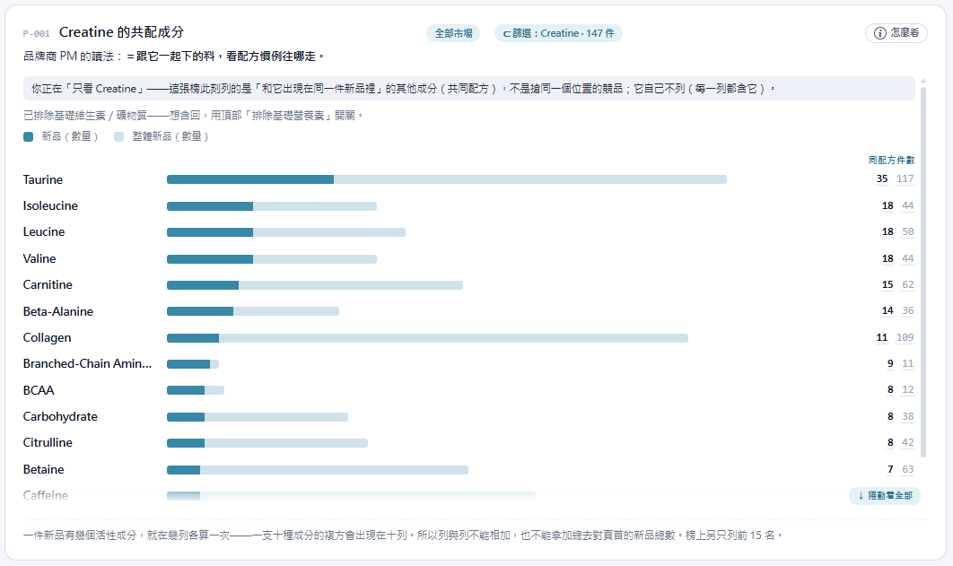
Task: Click the 整體新品（數量） legend label
Action: [x=170, y=136]
